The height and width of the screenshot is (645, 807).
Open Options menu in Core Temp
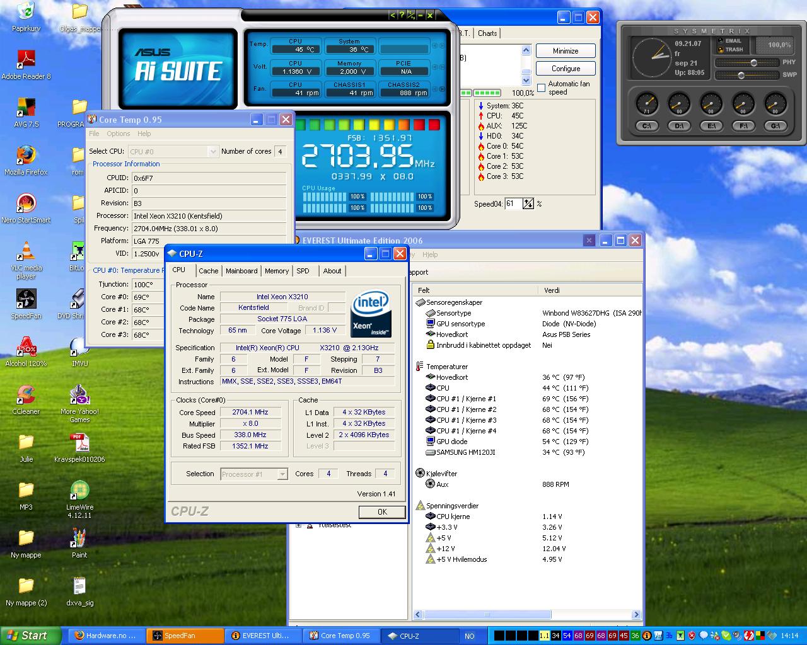pyautogui.click(x=119, y=134)
